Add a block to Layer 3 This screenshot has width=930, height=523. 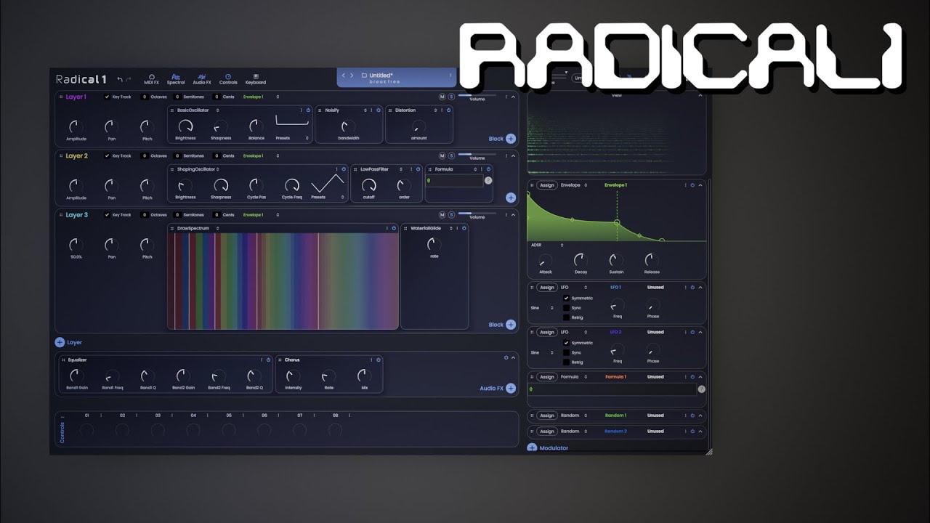pyautogui.click(x=511, y=325)
